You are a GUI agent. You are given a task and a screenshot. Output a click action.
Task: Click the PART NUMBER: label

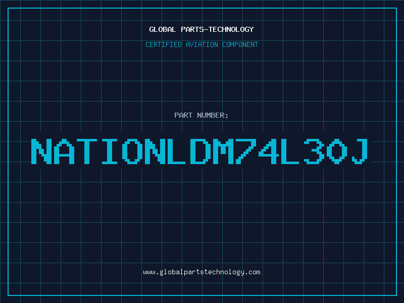point(201,115)
